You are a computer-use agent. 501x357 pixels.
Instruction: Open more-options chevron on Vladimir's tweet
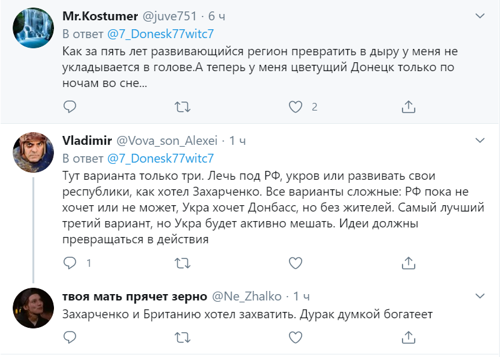point(482,140)
